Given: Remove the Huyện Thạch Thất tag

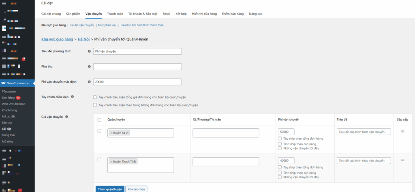Looking at the screenshot, I should (111, 162).
